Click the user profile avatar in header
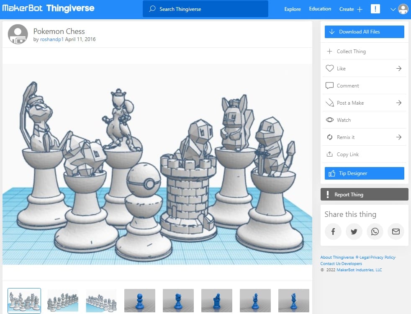Screen dimensions: 411x314 pos(403,9)
